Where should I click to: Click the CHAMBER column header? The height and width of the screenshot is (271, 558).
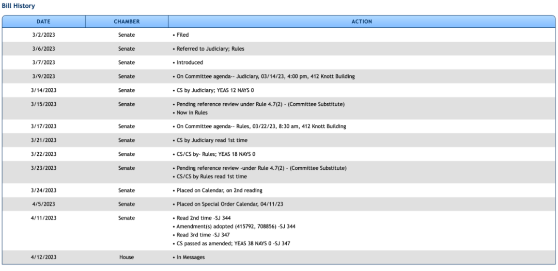tap(127, 21)
